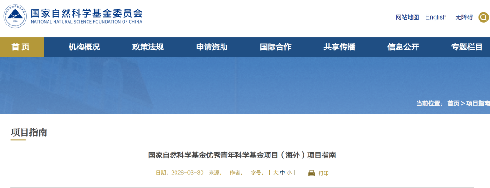Click the printer icon
The height and width of the screenshot is (188, 490).
(x=311, y=173)
